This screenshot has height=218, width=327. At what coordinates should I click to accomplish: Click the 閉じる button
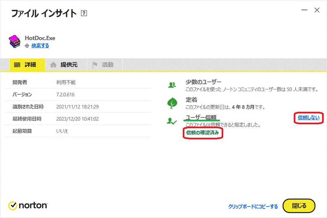[x=299, y=206]
